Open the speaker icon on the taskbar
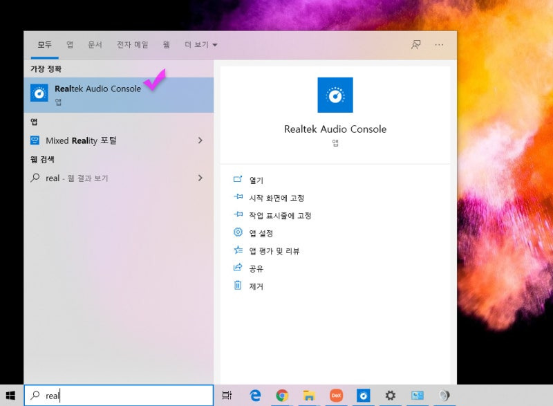The height and width of the screenshot is (406, 553). tap(444, 396)
